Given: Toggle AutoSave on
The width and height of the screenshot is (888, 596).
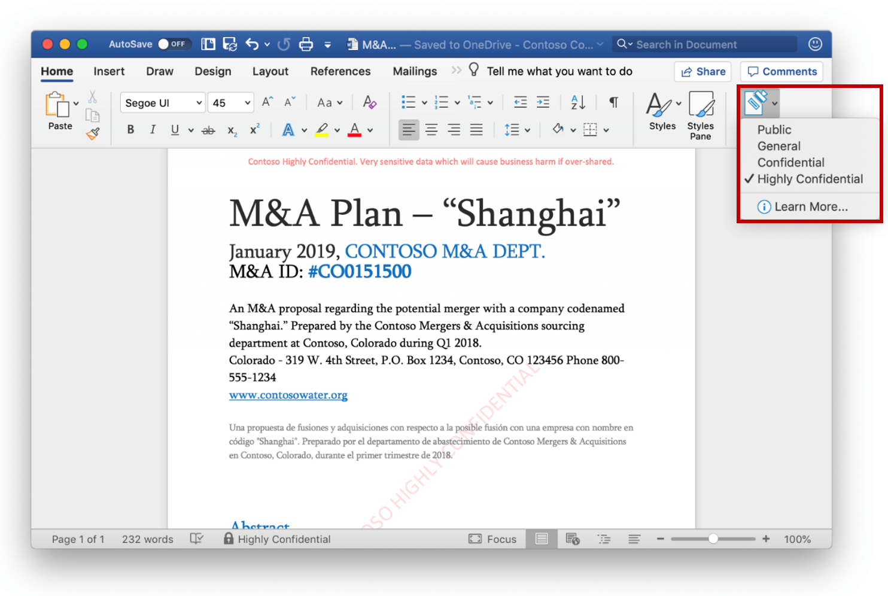Looking at the screenshot, I should [x=174, y=44].
